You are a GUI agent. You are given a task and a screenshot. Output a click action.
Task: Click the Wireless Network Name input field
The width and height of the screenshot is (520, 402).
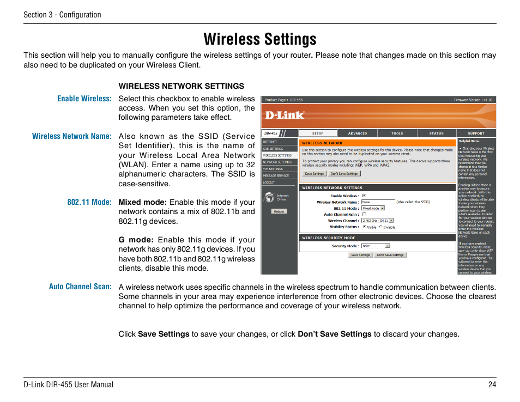pos(378,202)
